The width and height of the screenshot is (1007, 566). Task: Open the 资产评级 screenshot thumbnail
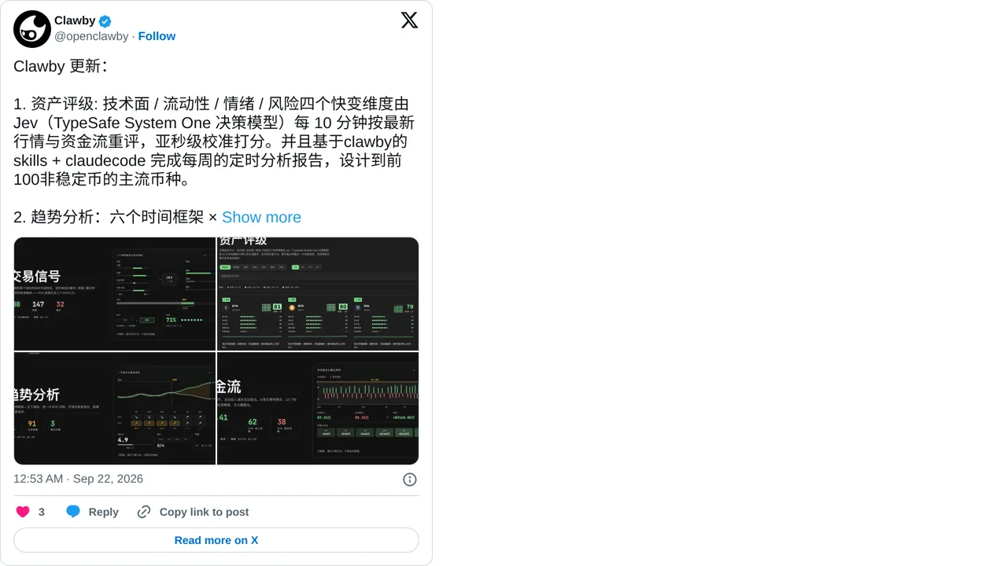tap(318, 294)
